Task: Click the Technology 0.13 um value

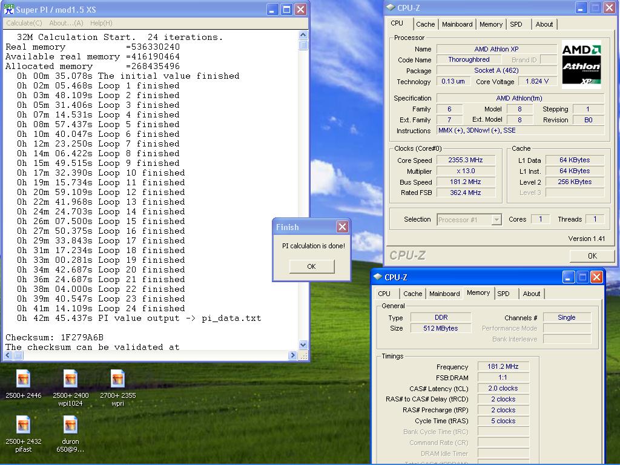Action: tap(453, 82)
